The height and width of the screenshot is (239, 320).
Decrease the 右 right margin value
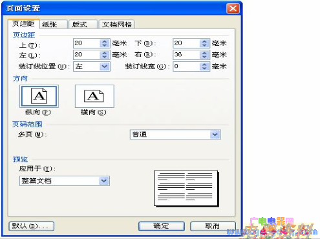click(204, 57)
